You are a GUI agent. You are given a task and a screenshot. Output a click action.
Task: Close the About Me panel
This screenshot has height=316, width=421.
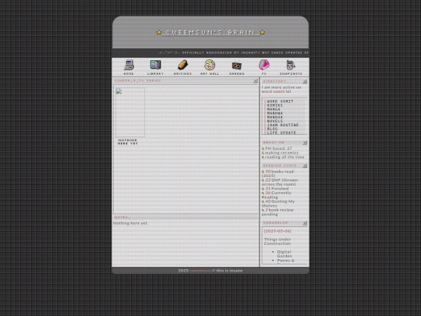(x=305, y=143)
